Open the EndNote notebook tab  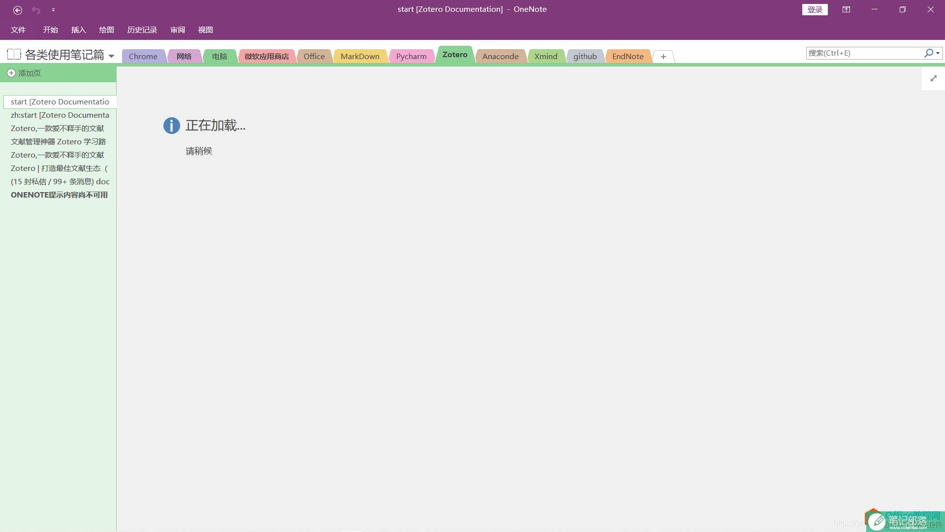click(x=628, y=56)
